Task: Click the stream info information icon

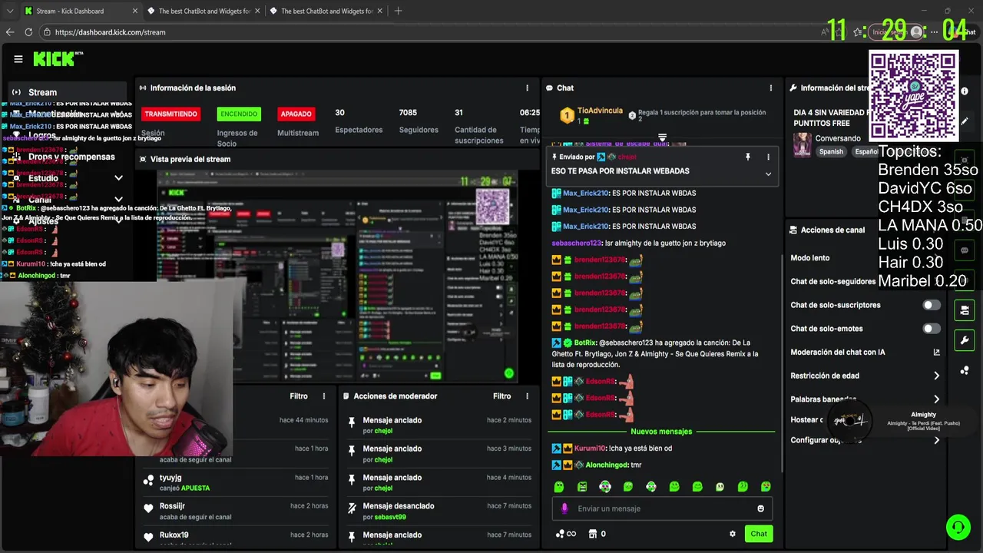Action: click(965, 91)
